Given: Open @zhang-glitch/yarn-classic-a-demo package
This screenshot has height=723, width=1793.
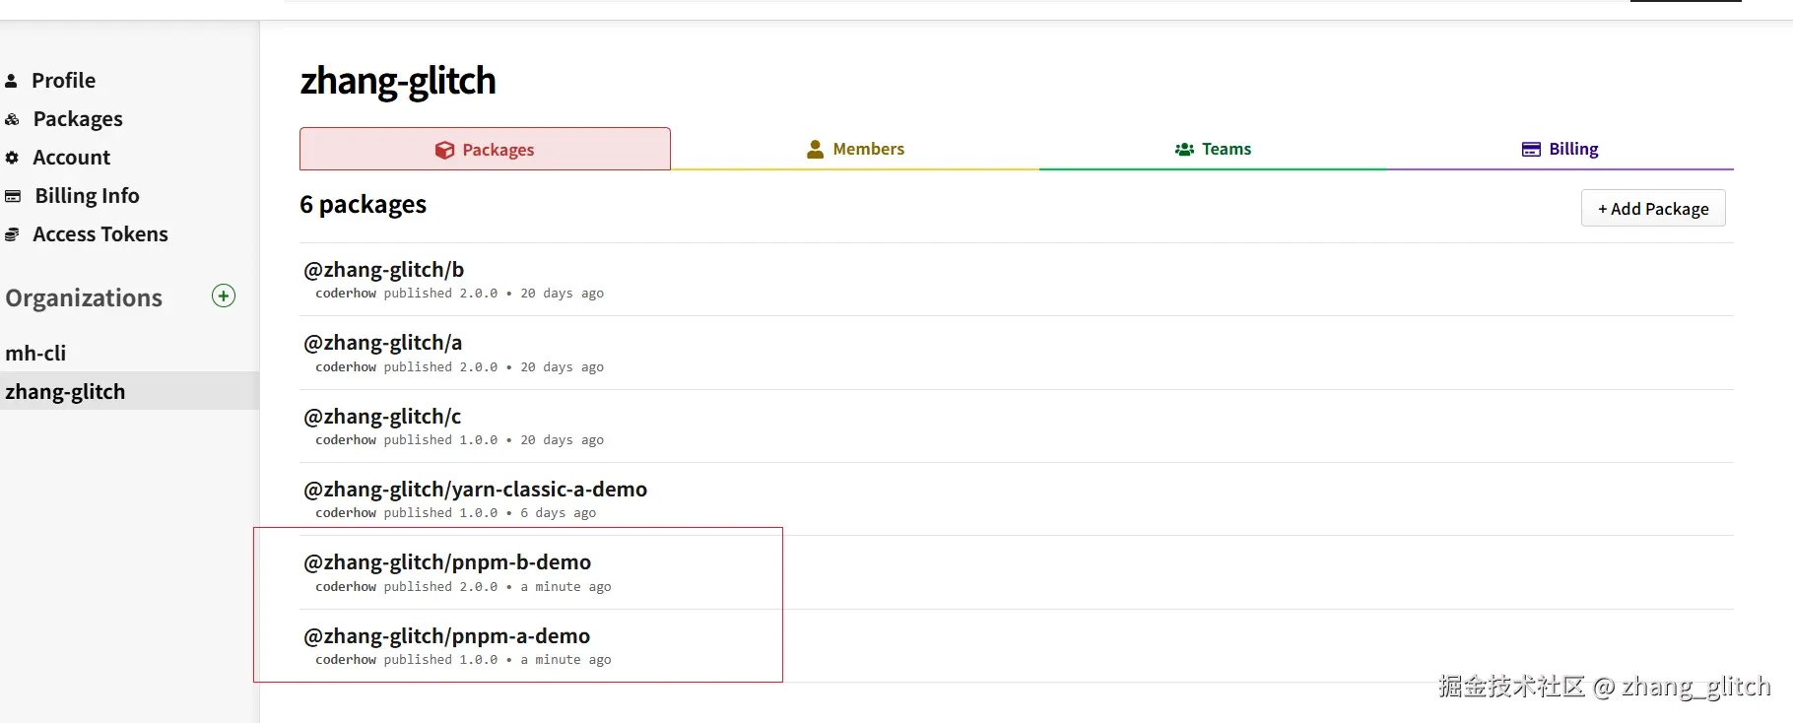Looking at the screenshot, I should coord(475,490).
